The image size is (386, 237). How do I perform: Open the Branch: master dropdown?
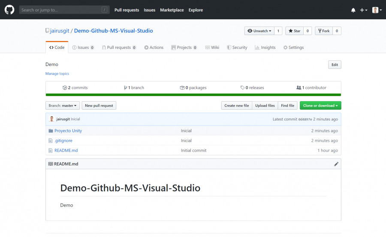pos(63,105)
